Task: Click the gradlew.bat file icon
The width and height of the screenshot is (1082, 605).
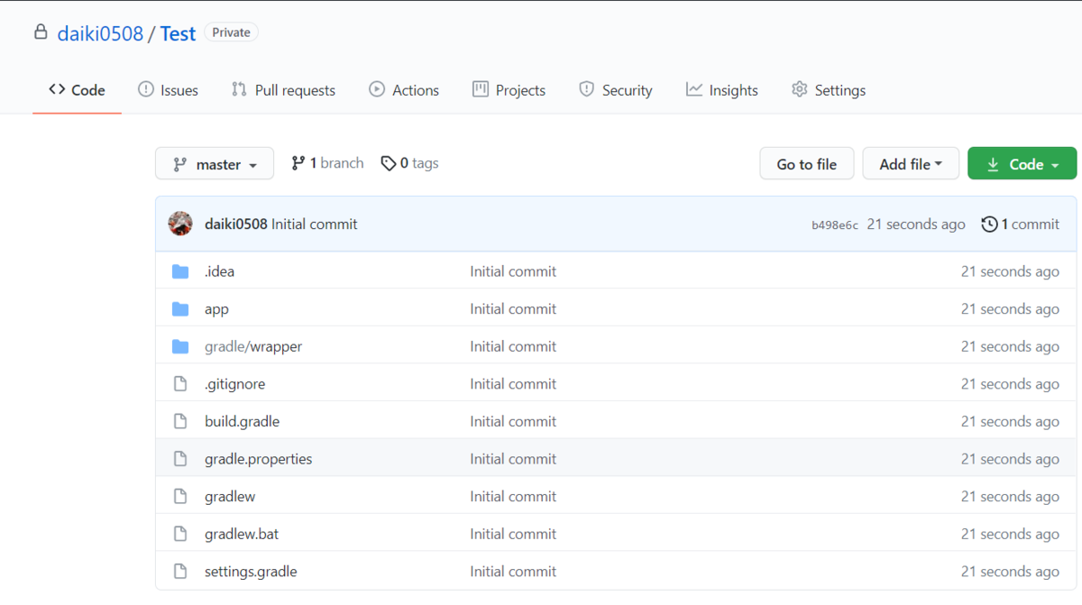Action: tap(180, 534)
